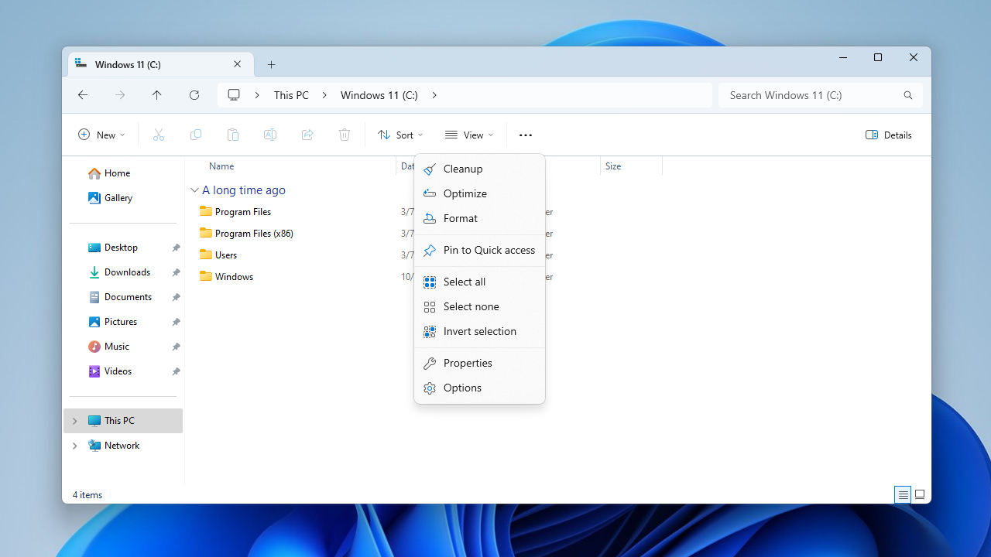991x557 pixels.
Task: Go up one folder level
Action: [x=157, y=95]
